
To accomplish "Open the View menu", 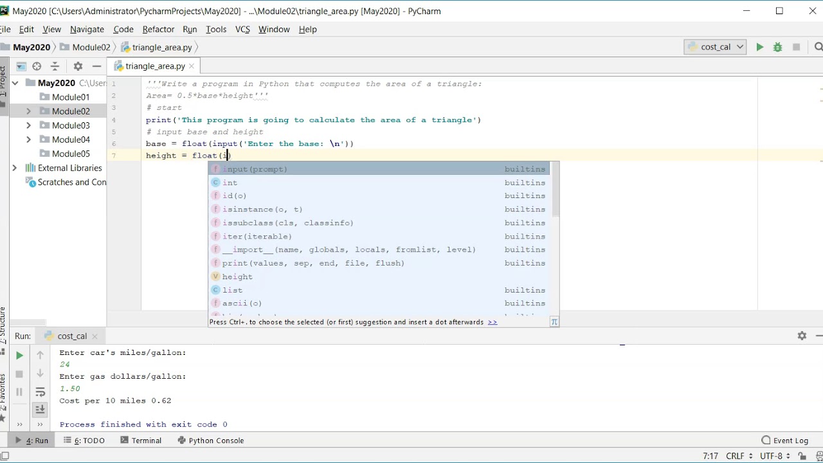I will click(x=51, y=29).
